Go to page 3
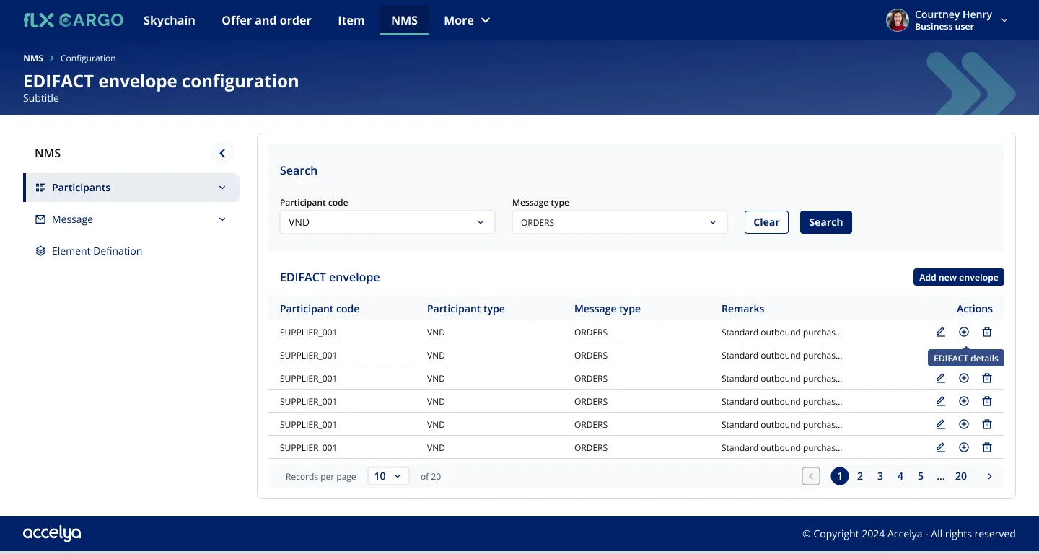The image size is (1039, 554). pos(880,476)
